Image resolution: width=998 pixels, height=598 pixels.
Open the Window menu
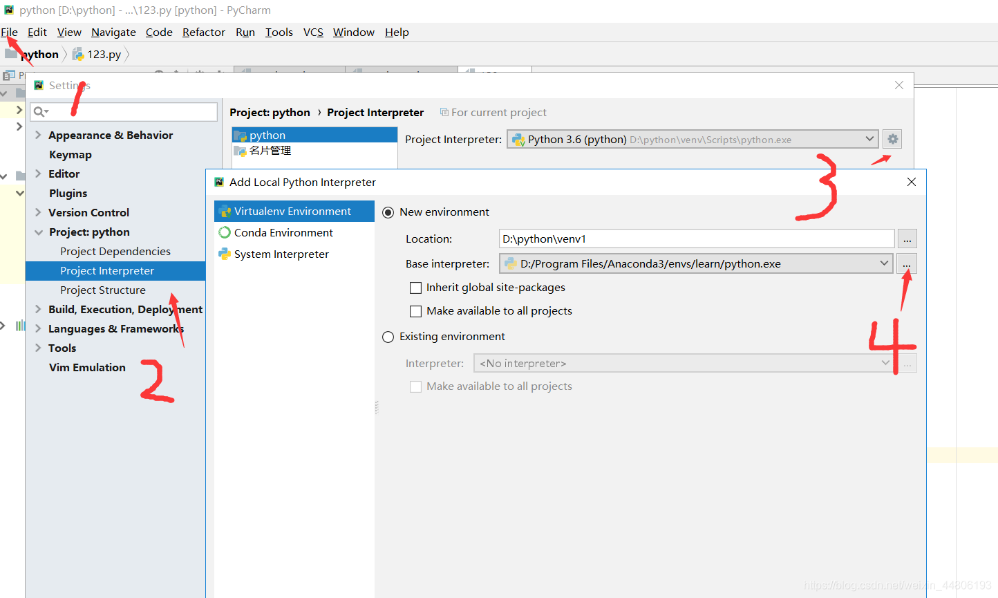[x=354, y=32]
